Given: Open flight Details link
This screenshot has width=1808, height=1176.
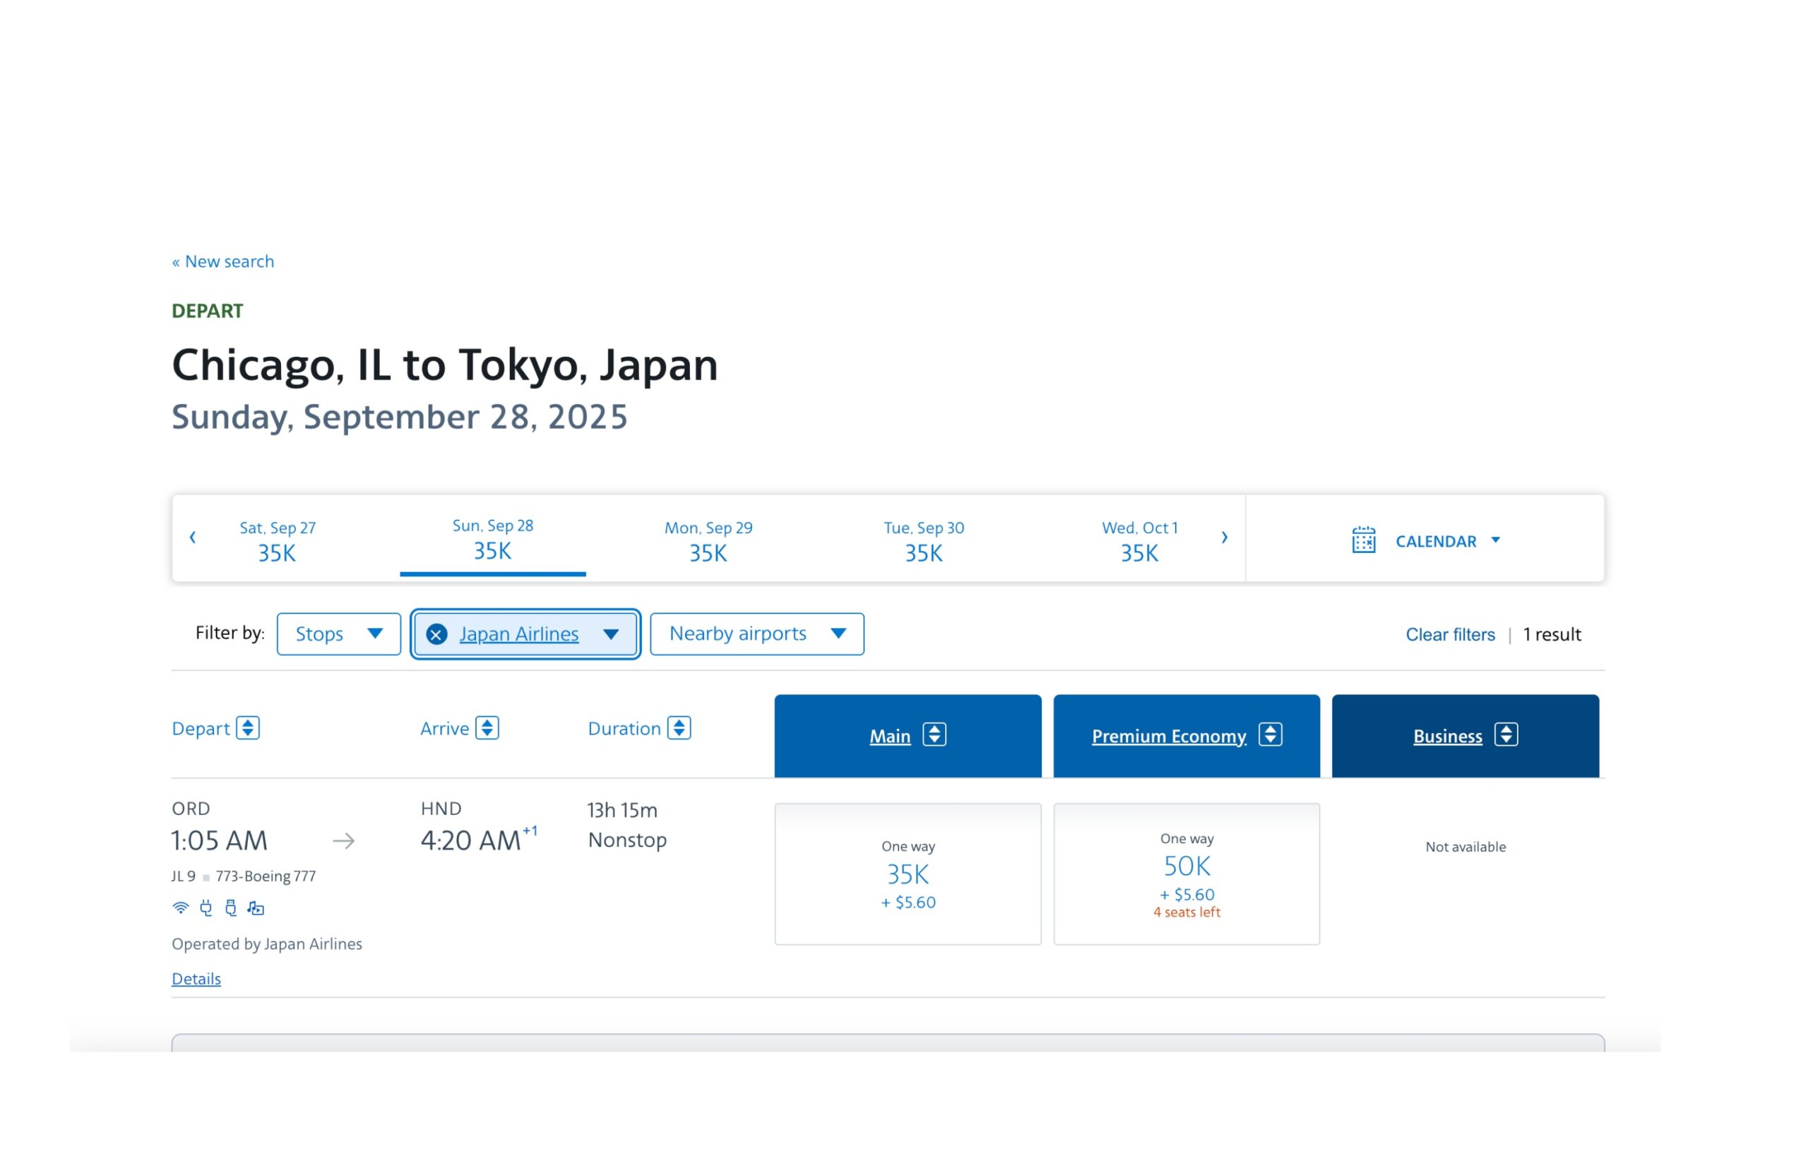Looking at the screenshot, I should point(196,978).
